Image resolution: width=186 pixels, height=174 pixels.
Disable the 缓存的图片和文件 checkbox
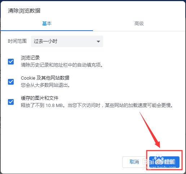[11, 102]
